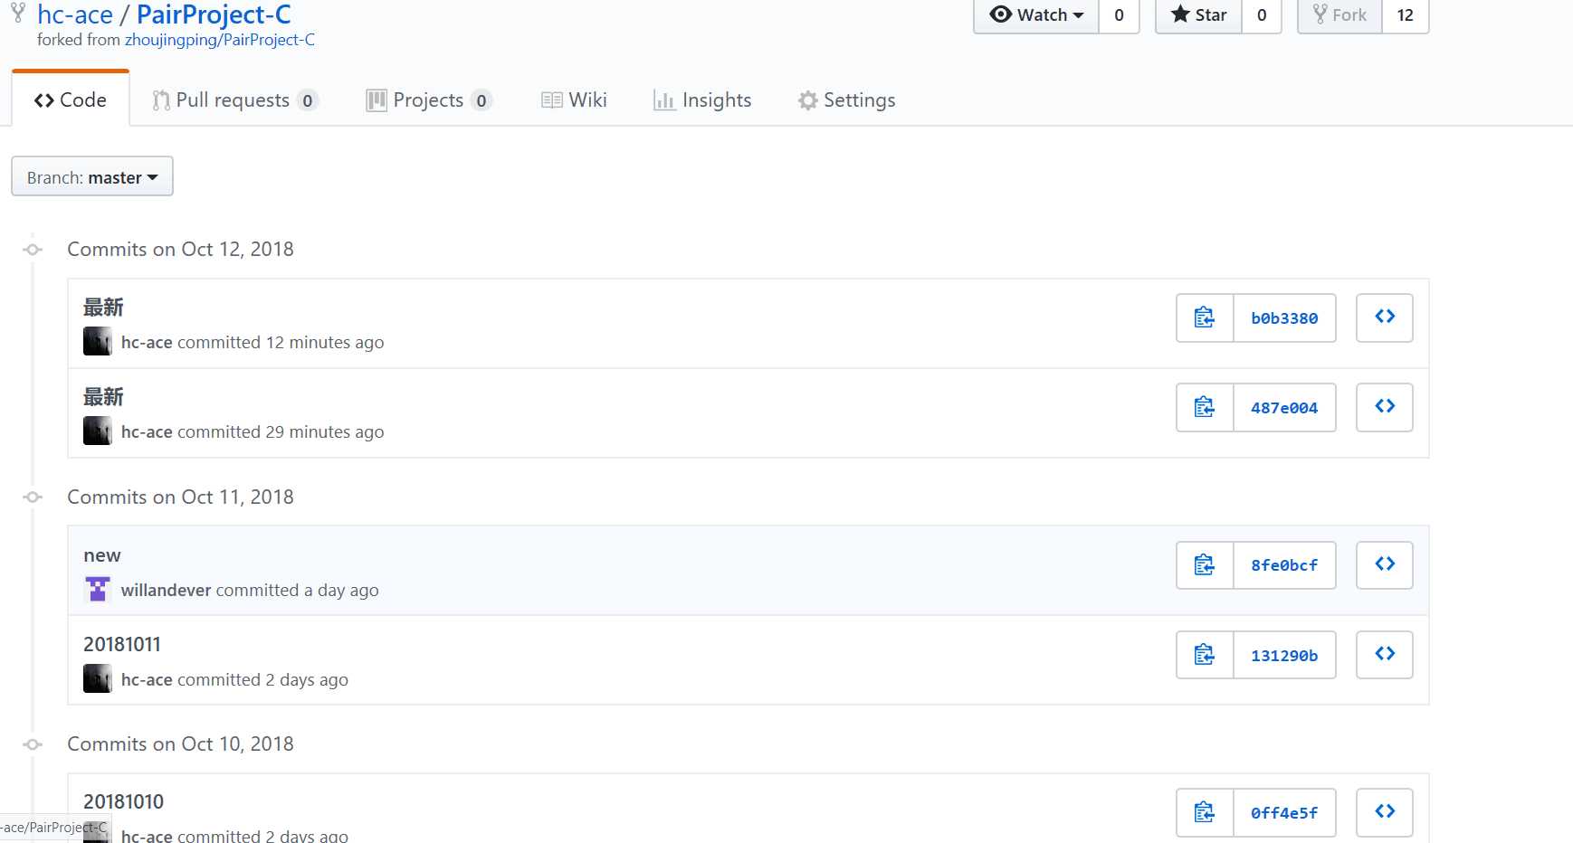Image resolution: width=1573 pixels, height=843 pixels.
Task: Click hc-ace author on 12 minutes ago commit
Action: [147, 343]
